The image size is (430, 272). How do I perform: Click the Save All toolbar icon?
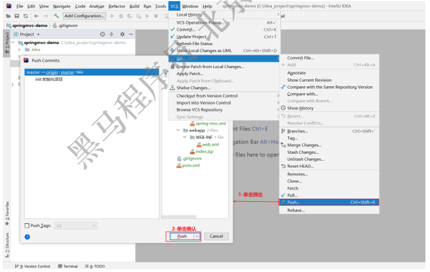click(x=17, y=16)
